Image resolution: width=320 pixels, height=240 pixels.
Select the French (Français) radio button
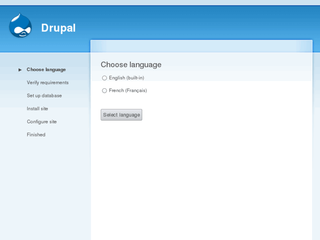(104, 91)
